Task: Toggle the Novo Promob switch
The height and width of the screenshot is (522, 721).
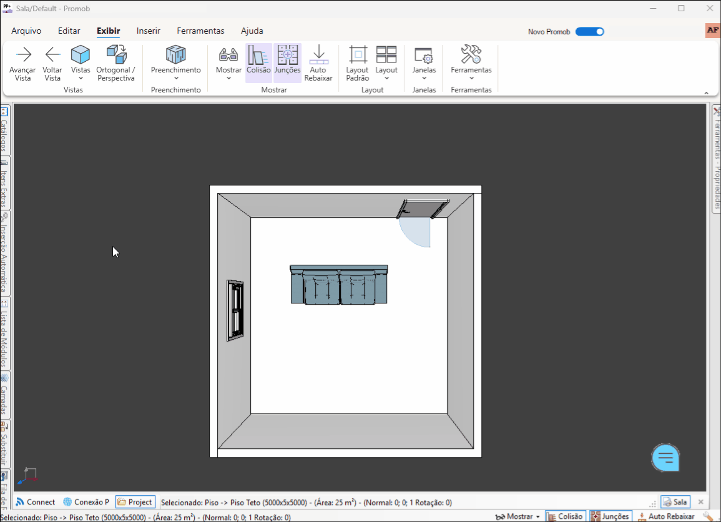Action: (x=589, y=31)
